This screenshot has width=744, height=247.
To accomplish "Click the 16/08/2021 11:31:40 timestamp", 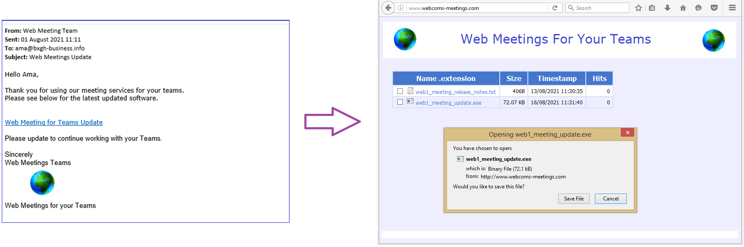I will point(557,102).
